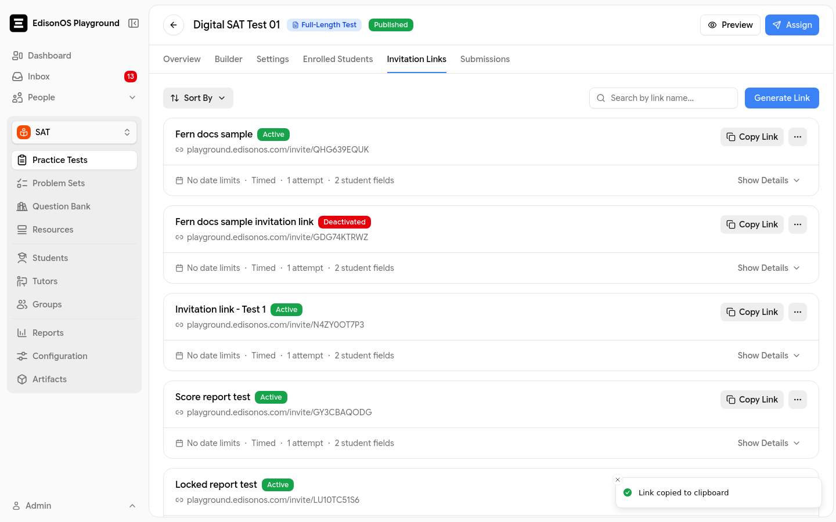The width and height of the screenshot is (836, 522).
Task: Preview the Digital SAT Test 01
Action: click(730, 25)
